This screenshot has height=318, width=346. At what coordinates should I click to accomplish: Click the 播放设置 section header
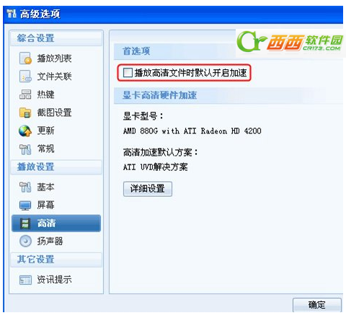tap(56, 167)
